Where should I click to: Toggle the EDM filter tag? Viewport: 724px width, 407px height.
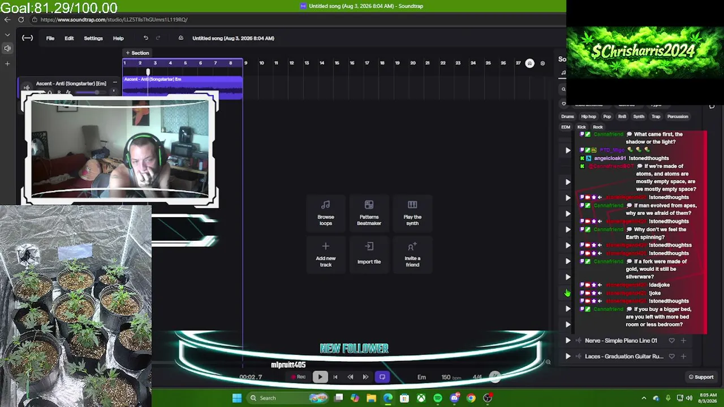pyautogui.click(x=566, y=127)
